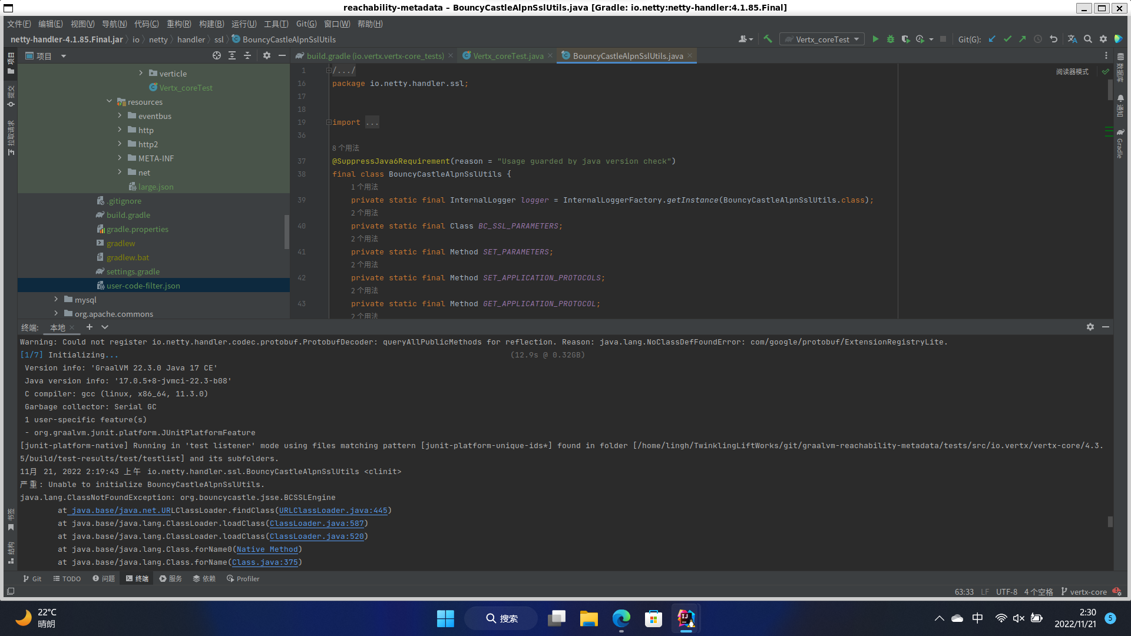Open Search Everywhere magnifier
The width and height of the screenshot is (1131, 636).
click(1087, 39)
